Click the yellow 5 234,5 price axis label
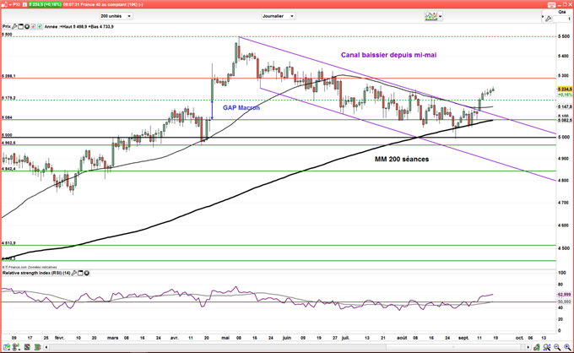Screen dimensions: 574x353 tap(564, 90)
